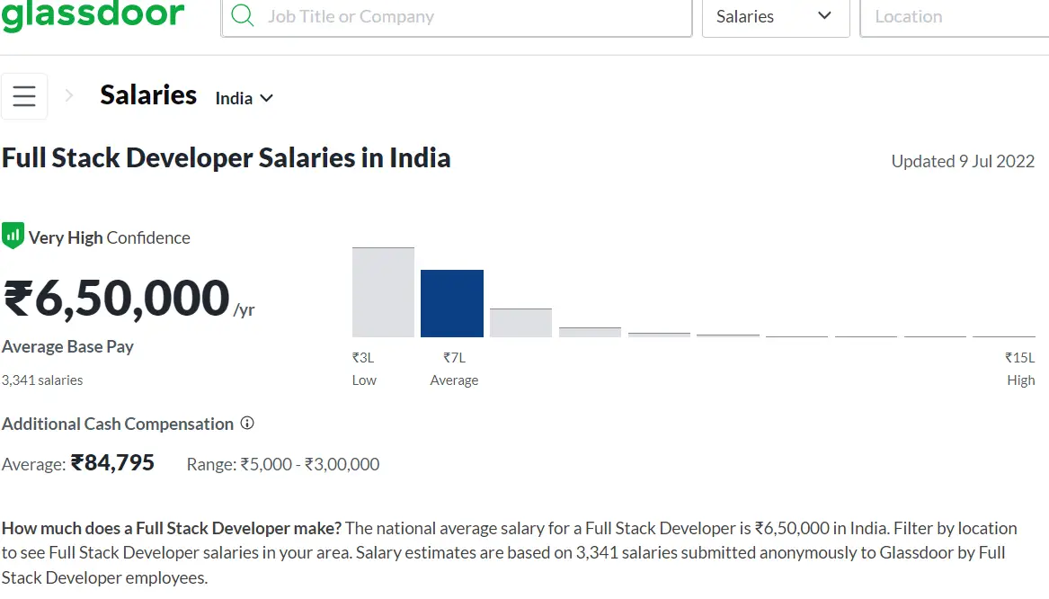
Task: Click the ₹7L Average bar in chart
Action: [451, 302]
